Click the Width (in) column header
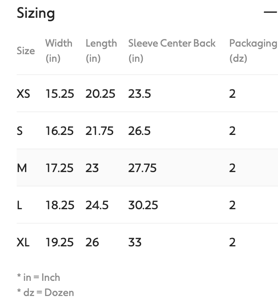The image size is (278, 307). pos(59,50)
